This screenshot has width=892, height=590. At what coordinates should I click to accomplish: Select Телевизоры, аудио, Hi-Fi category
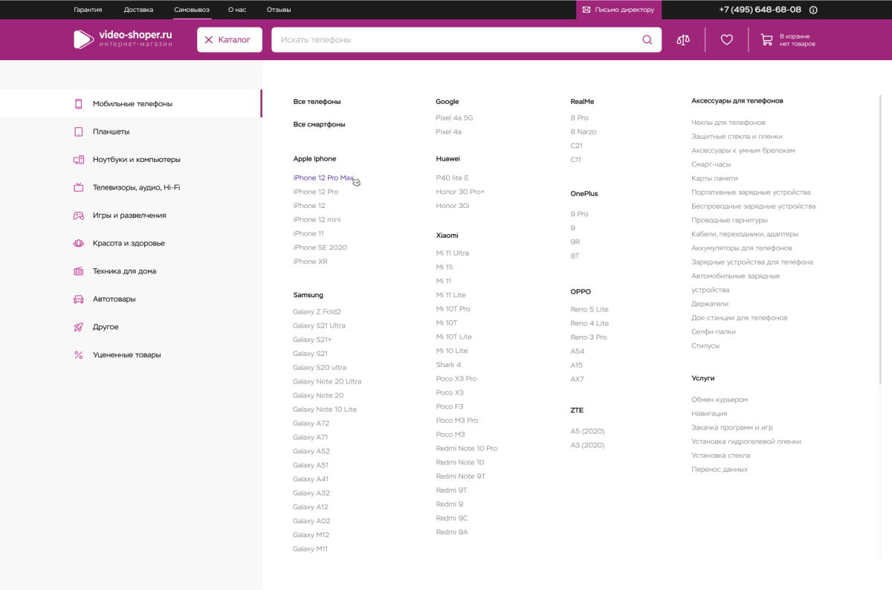[x=136, y=188]
